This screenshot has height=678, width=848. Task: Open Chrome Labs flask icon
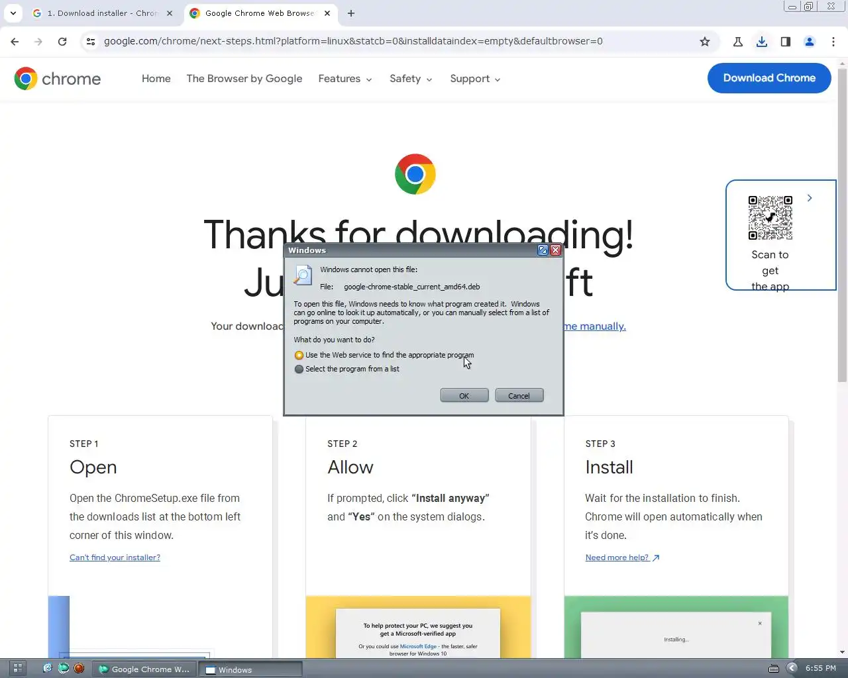pos(738,42)
